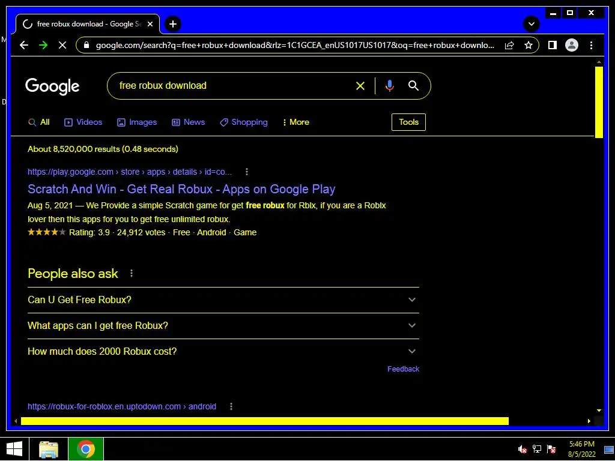The height and width of the screenshot is (461, 615).
Task: Expand 'Can U Get Free Robux?'
Action: click(223, 300)
